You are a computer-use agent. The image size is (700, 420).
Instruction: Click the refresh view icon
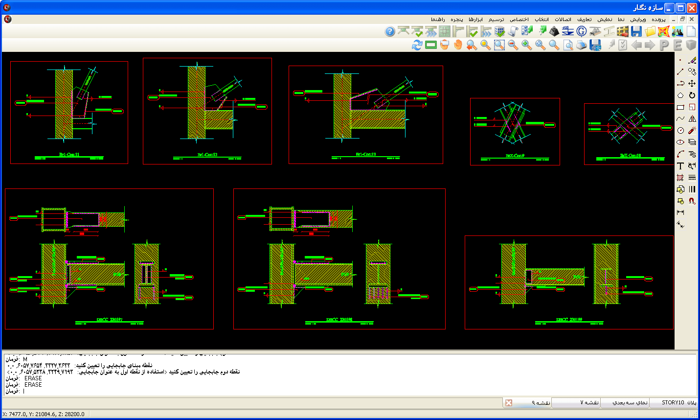tap(417, 45)
